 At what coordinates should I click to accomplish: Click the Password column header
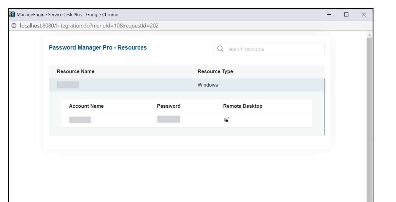click(x=169, y=106)
